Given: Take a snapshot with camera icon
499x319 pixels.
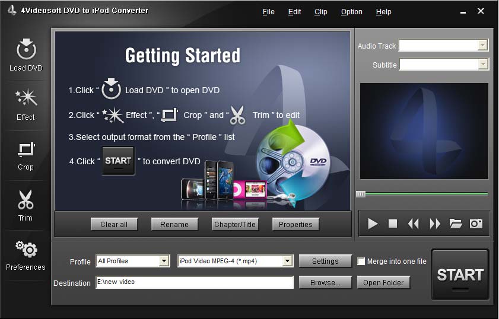Looking at the screenshot, I should click(x=476, y=224).
